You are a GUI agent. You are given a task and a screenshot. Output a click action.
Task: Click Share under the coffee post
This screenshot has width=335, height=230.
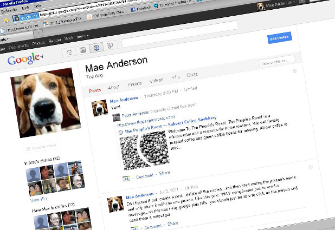point(164,173)
